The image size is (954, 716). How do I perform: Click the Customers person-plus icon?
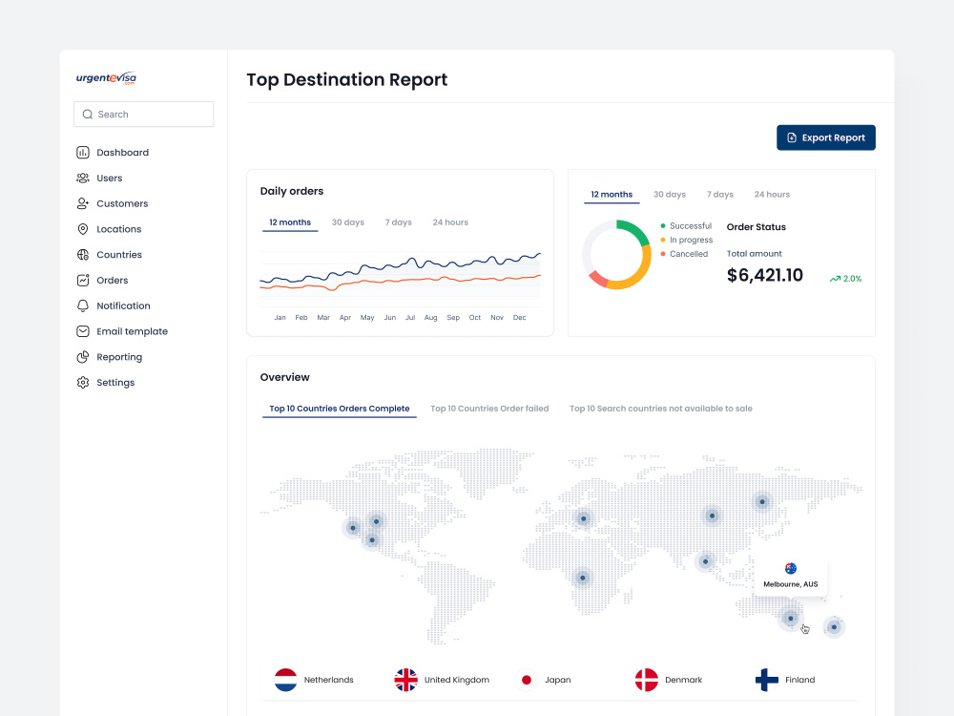(x=83, y=203)
